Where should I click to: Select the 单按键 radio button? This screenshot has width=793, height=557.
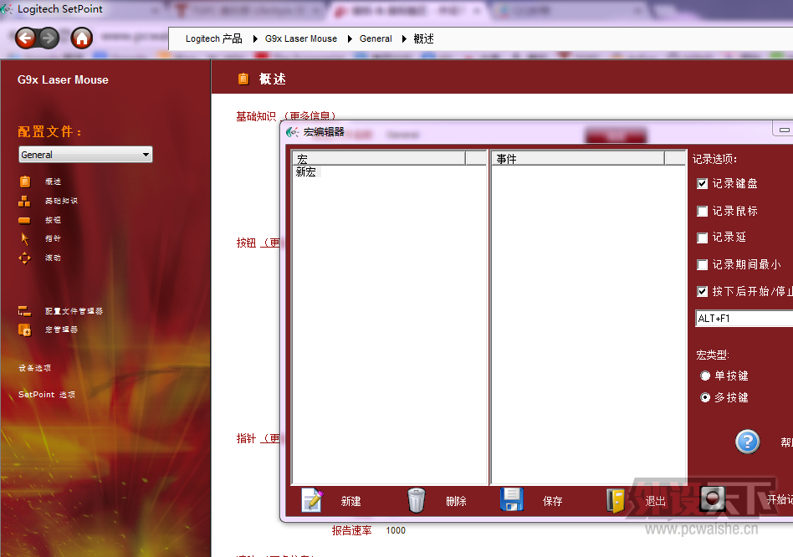click(x=705, y=376)
